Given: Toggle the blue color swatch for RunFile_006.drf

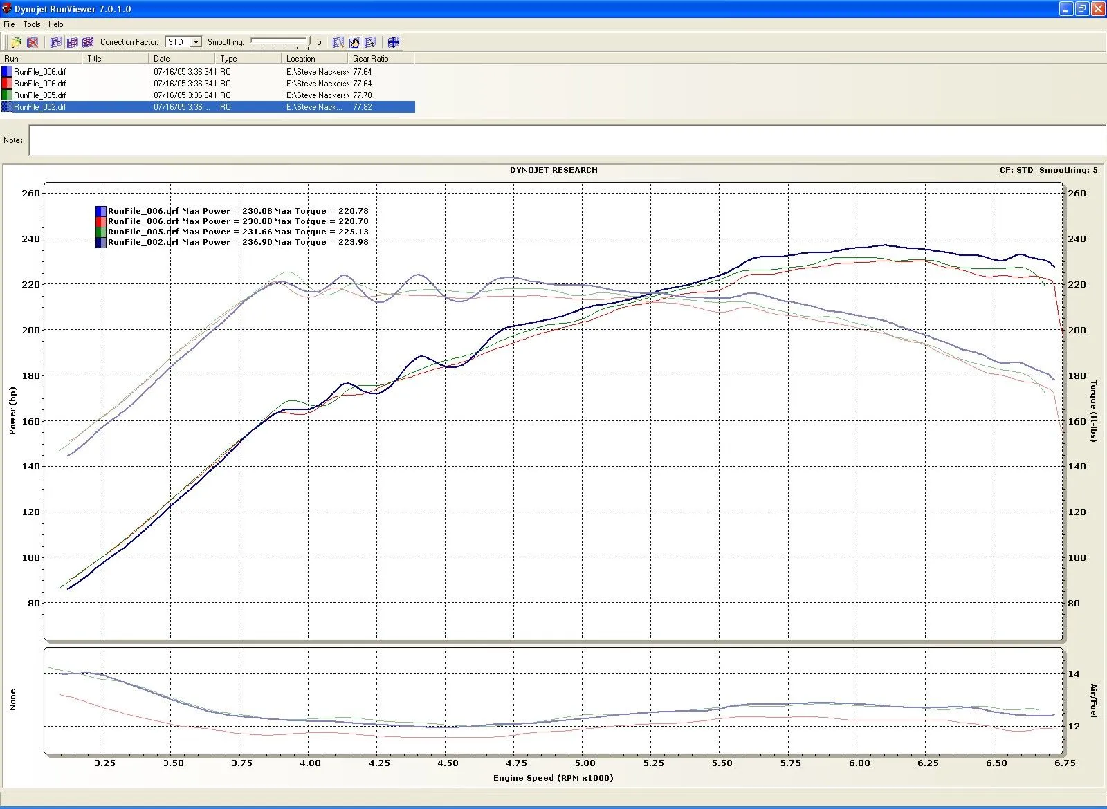Looking at the screenshot, I should pyautogui.click(x=99, y=211).
